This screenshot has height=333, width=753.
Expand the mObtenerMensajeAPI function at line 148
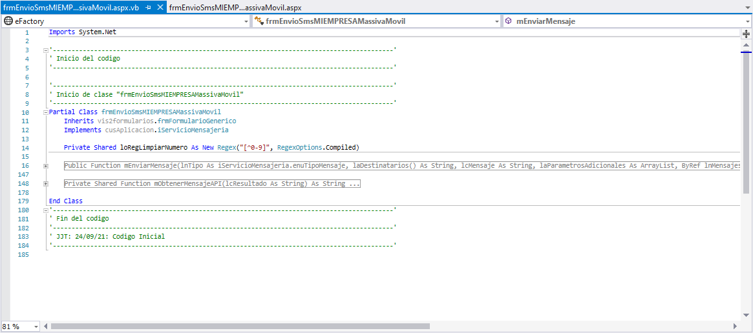tap(46, 184)
